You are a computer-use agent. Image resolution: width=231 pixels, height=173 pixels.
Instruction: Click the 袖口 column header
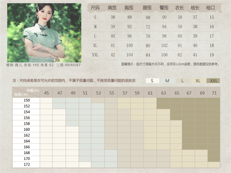click(210, 8)
